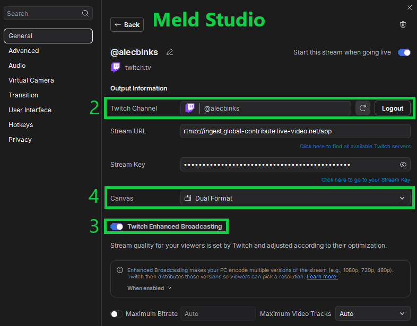
Task: Open the Advanced settings section
Action: pos(24,51)
